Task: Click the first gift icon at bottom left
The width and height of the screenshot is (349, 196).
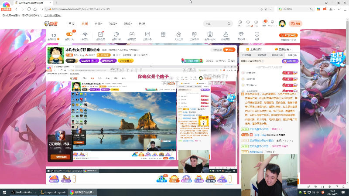Action: tap(54, 179)
